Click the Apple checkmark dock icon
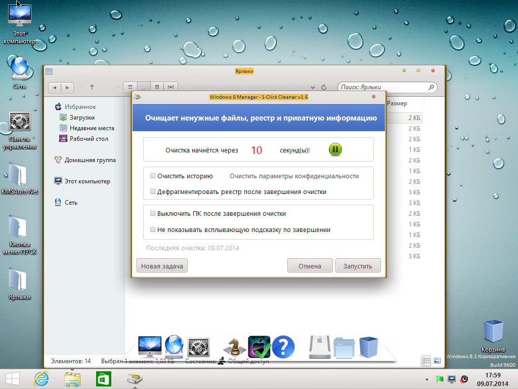518x389 pixels. [259, 347]
